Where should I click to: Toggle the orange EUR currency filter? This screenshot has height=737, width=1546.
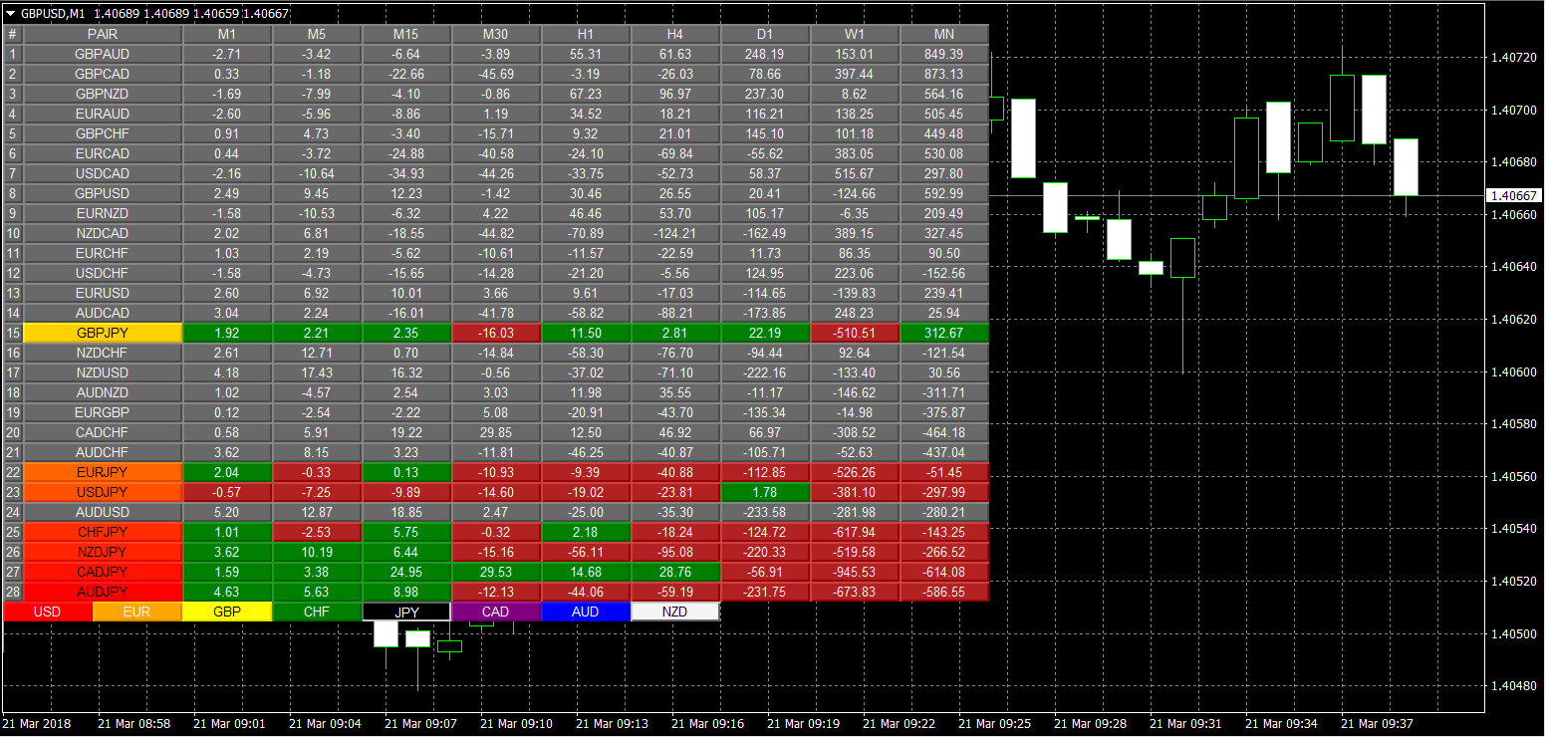pos(137,612)
